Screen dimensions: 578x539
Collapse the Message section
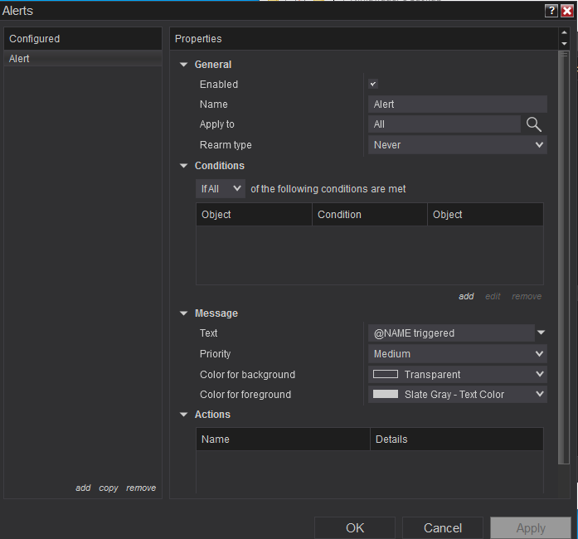[184, 313]
